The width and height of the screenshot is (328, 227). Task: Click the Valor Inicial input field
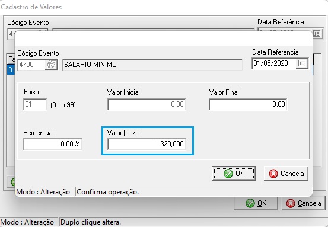point(147,104)
